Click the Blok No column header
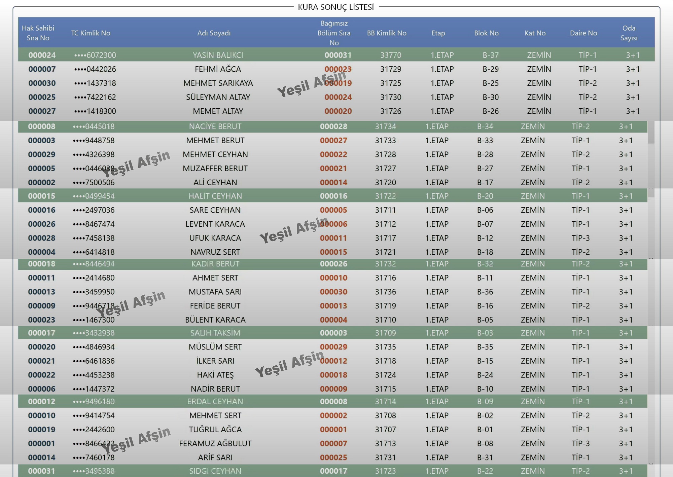673x477 pixels. (486, 33)
